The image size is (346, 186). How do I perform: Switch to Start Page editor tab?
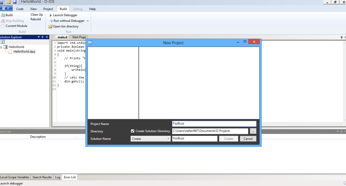(79, 37)
